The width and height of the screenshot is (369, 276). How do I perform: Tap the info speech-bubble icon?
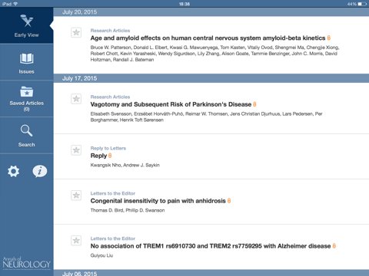click(40, 171)
